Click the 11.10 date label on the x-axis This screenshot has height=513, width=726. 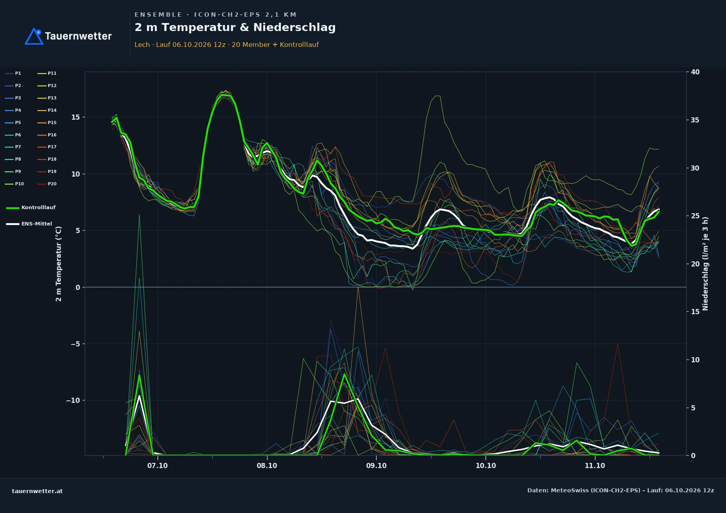[595, 466]
